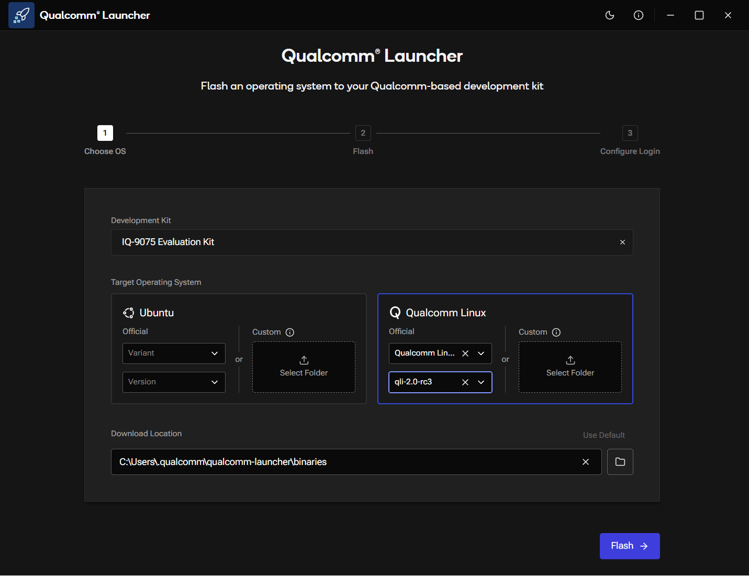This screenshot has height=576, width=749.
Task: Select Folder for a custom Ubuntu image
Action: point(304,367)
